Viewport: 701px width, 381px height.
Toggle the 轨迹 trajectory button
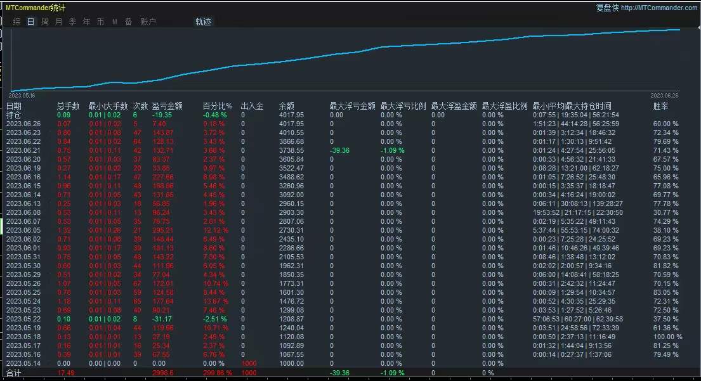click(203, 22)
